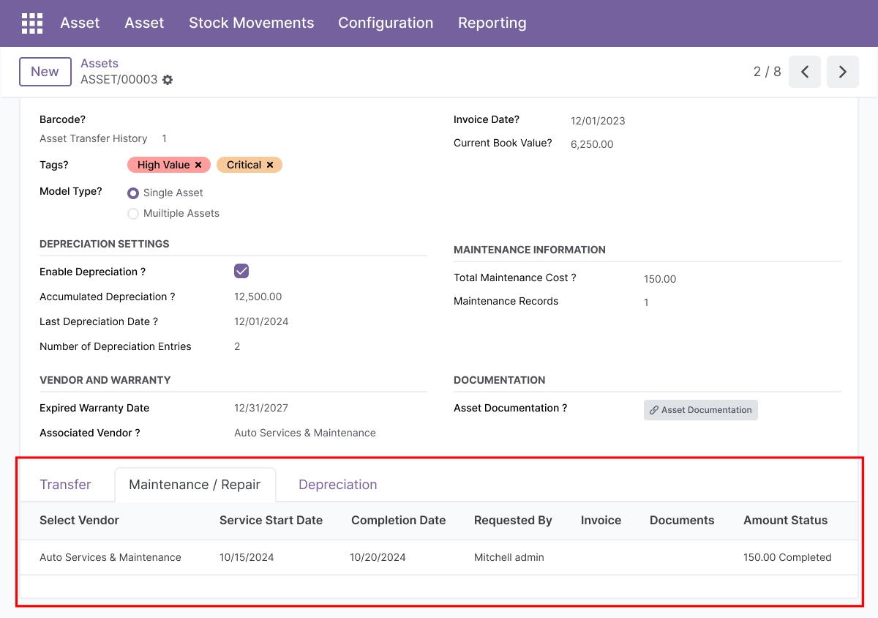Open the Auto Services & Maintenance table row

pyautogui.click(x=439, y=557)
